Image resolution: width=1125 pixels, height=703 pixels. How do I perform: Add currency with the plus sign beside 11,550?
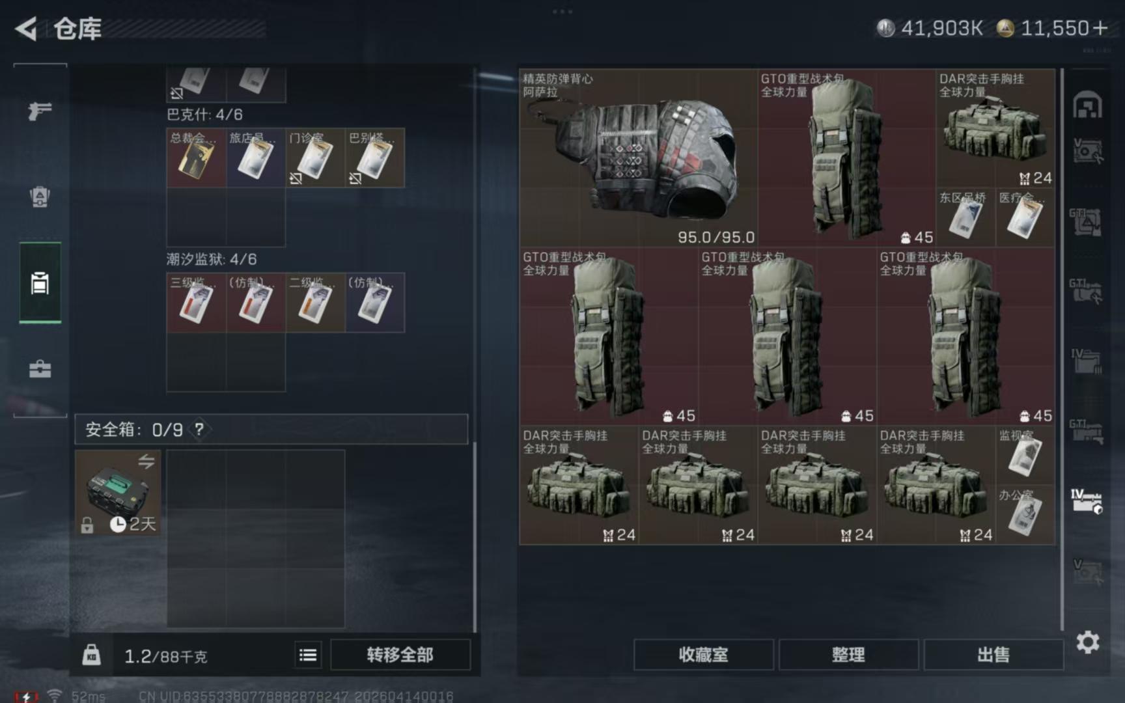coord(1100,28)
